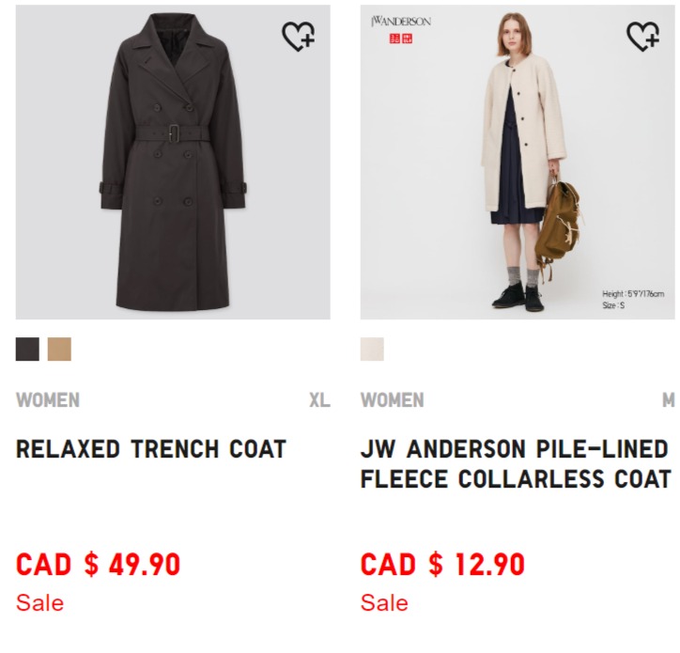680x653 pixels.
Task: Select the beige tan color swatch
Action: [59, 349]
